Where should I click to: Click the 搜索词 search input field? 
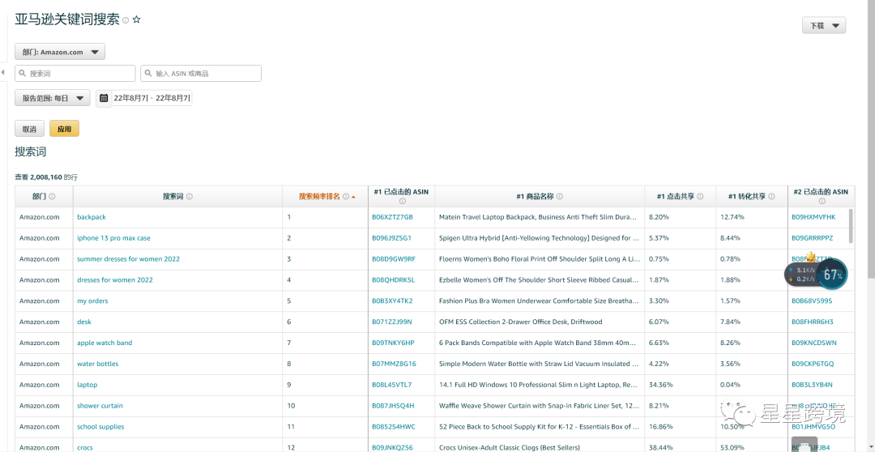75,74
